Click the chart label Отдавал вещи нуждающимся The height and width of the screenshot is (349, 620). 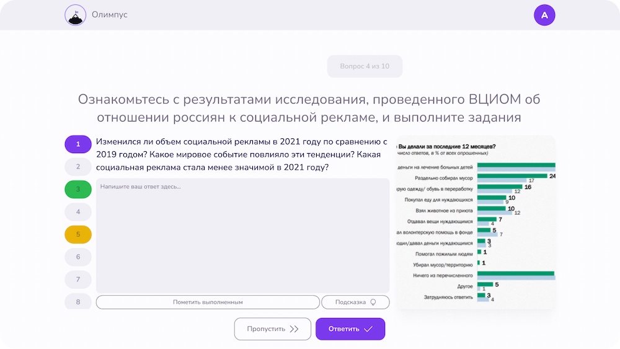440,222
